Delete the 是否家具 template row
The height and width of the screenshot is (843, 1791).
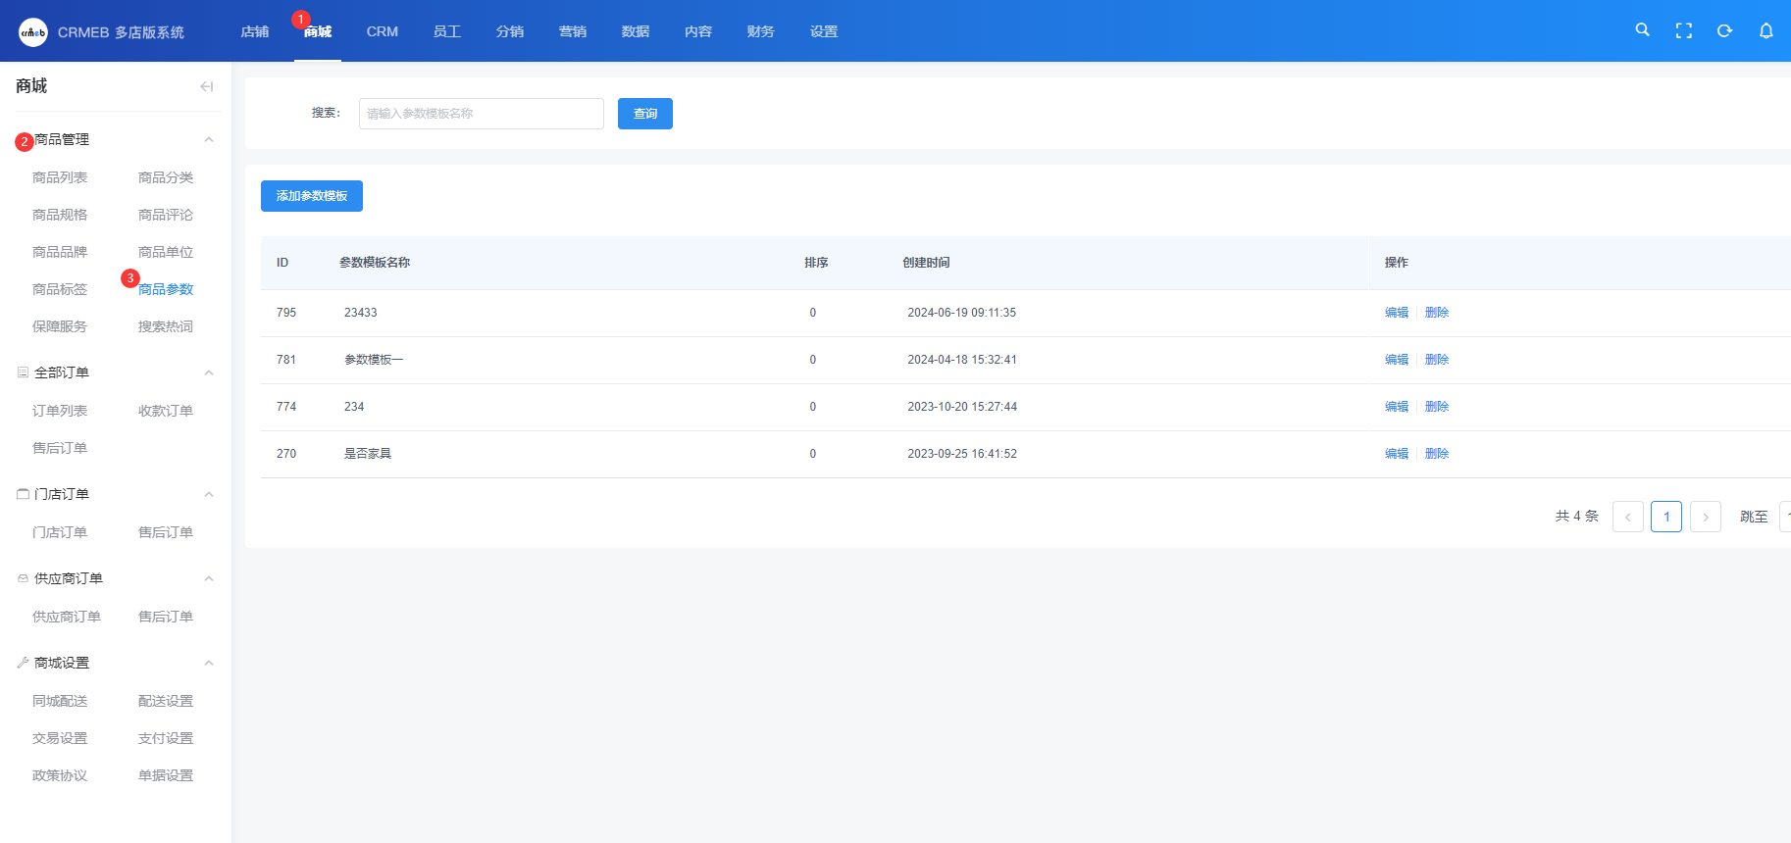[x=1436, y=454]
